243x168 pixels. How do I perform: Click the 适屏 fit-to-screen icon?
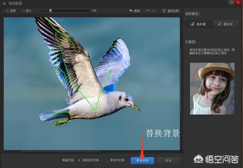point(7,11)
